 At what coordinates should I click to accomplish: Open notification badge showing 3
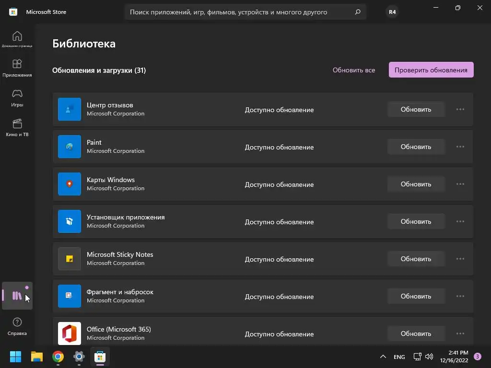click(x=478, y=356)
